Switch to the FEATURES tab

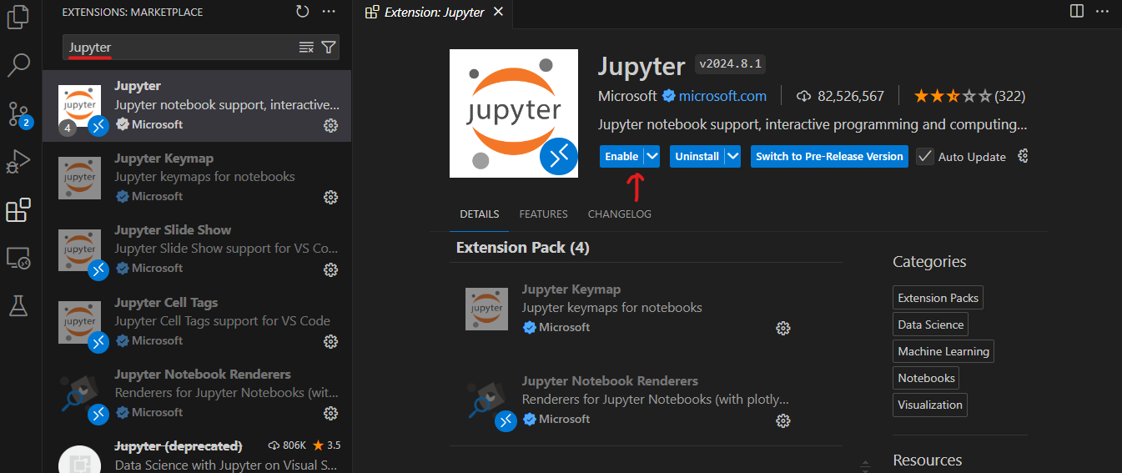pyautogui.click(x=543, y=214)
